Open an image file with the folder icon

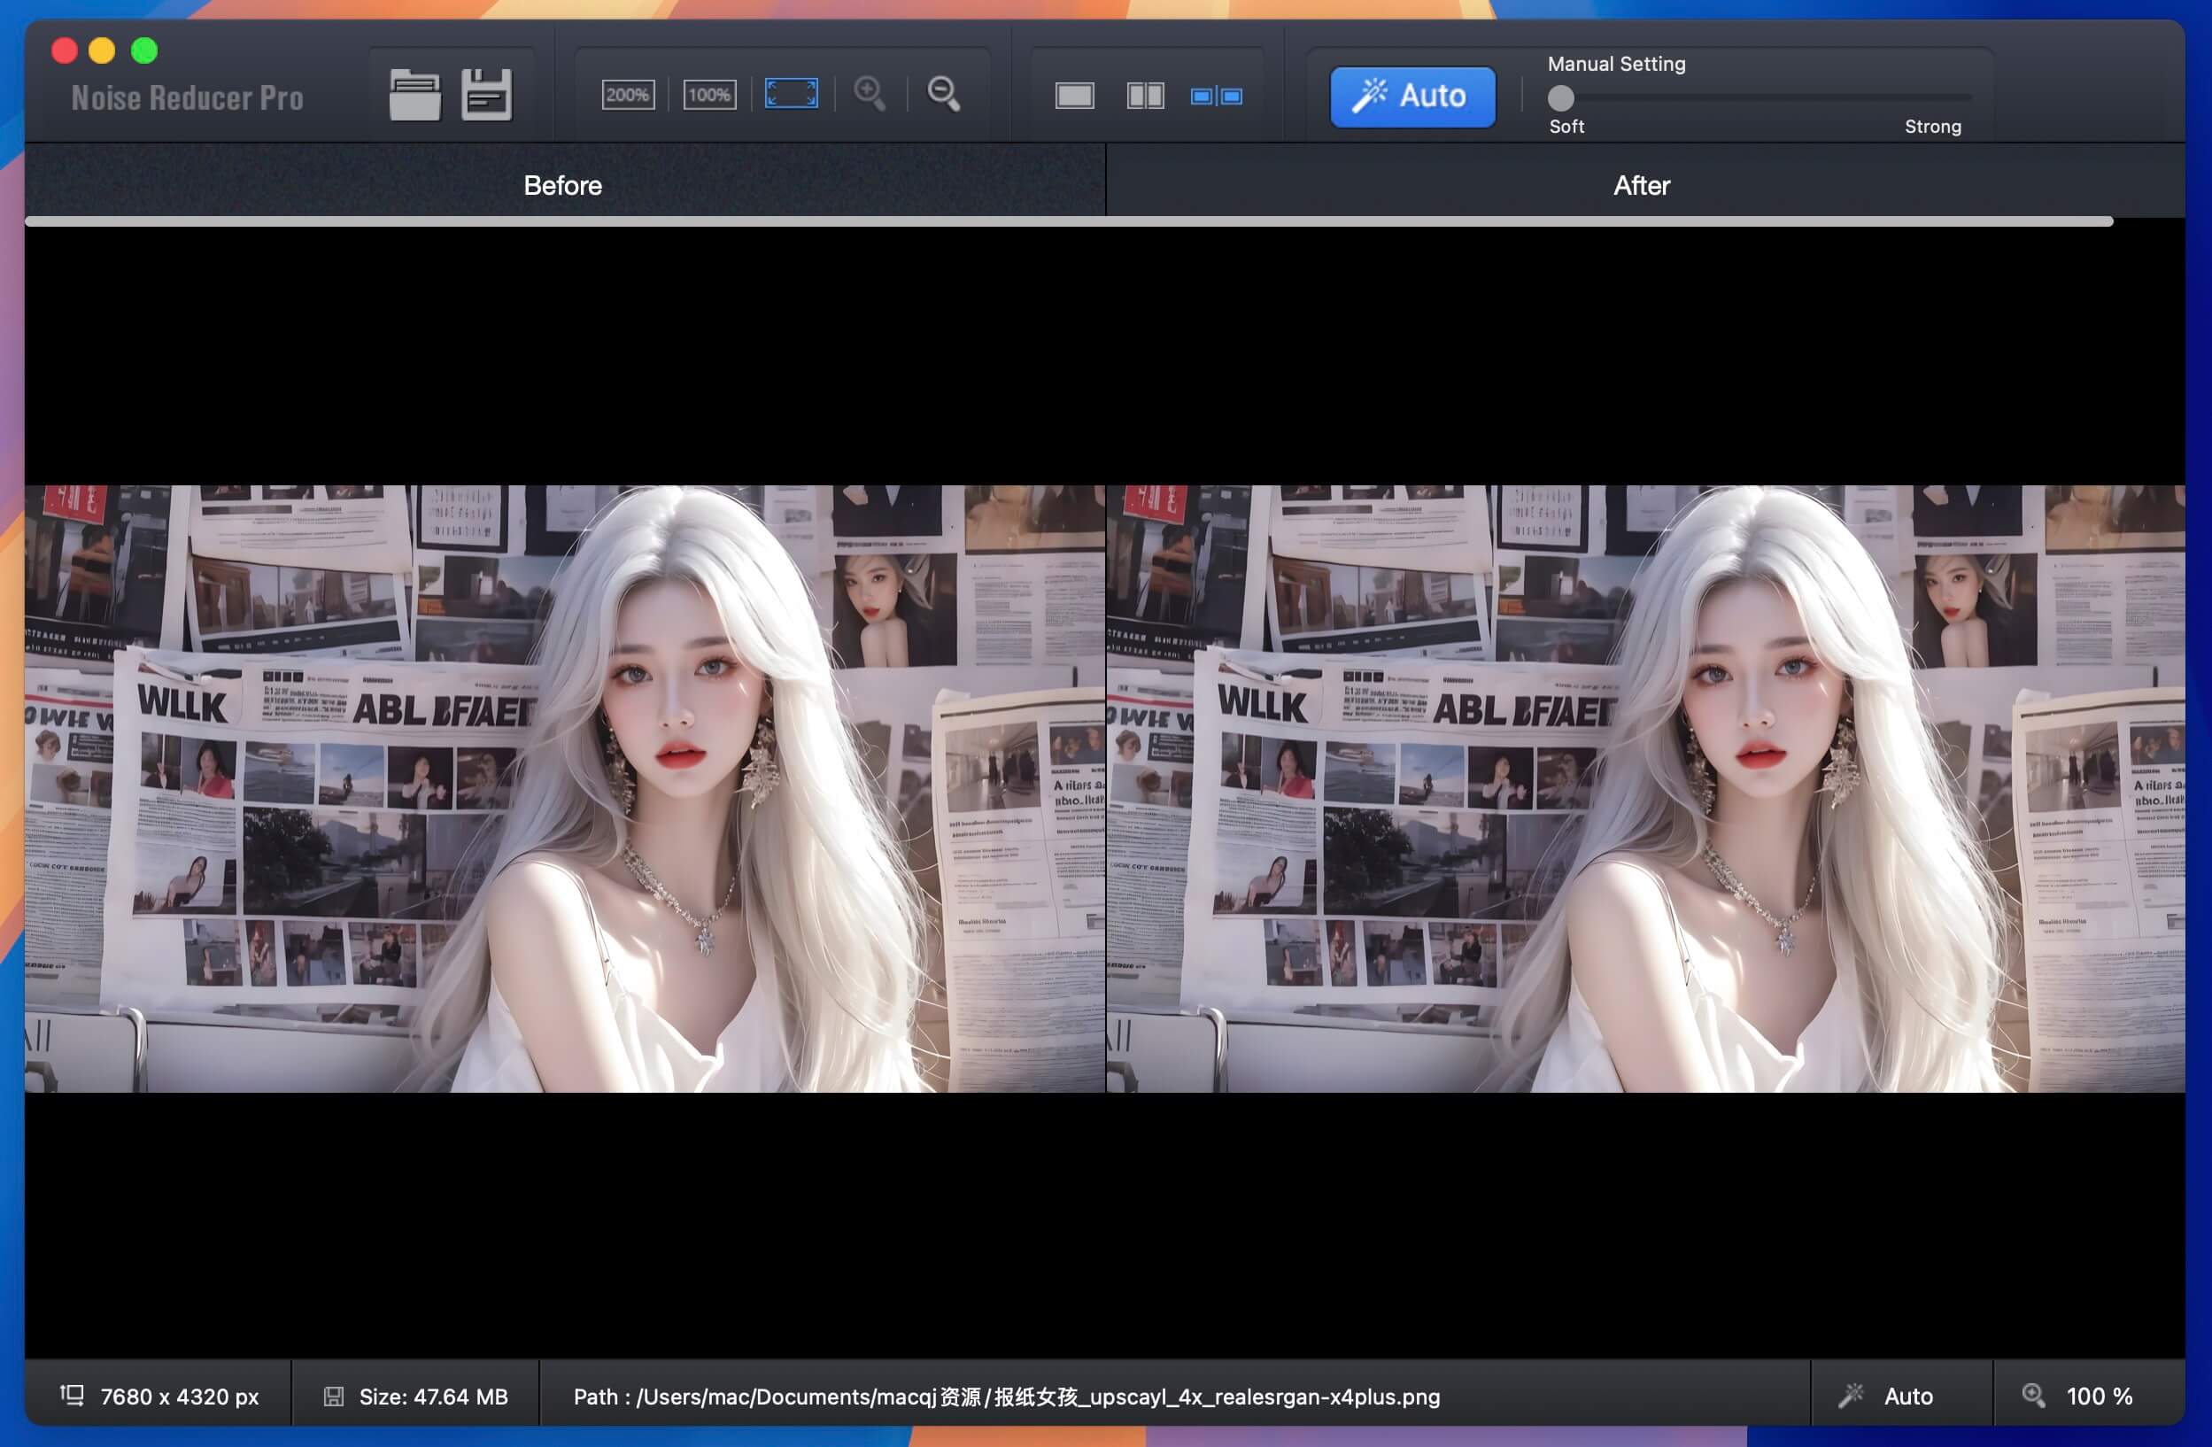point(414,95)
